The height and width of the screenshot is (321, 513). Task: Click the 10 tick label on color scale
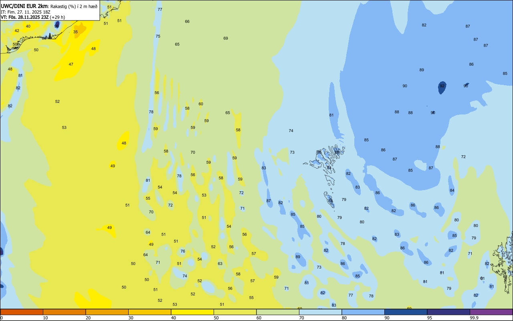(x=45, y=318)
